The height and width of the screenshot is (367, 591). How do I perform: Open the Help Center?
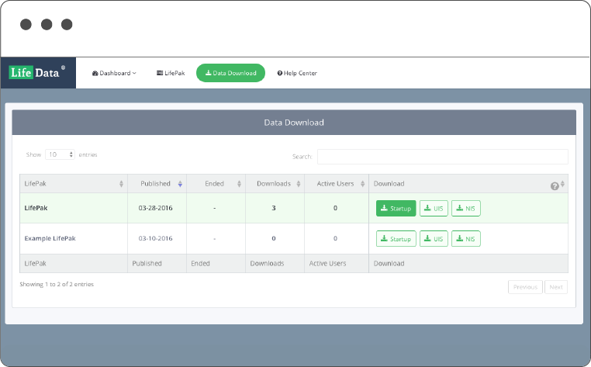[x=297, y=73]
